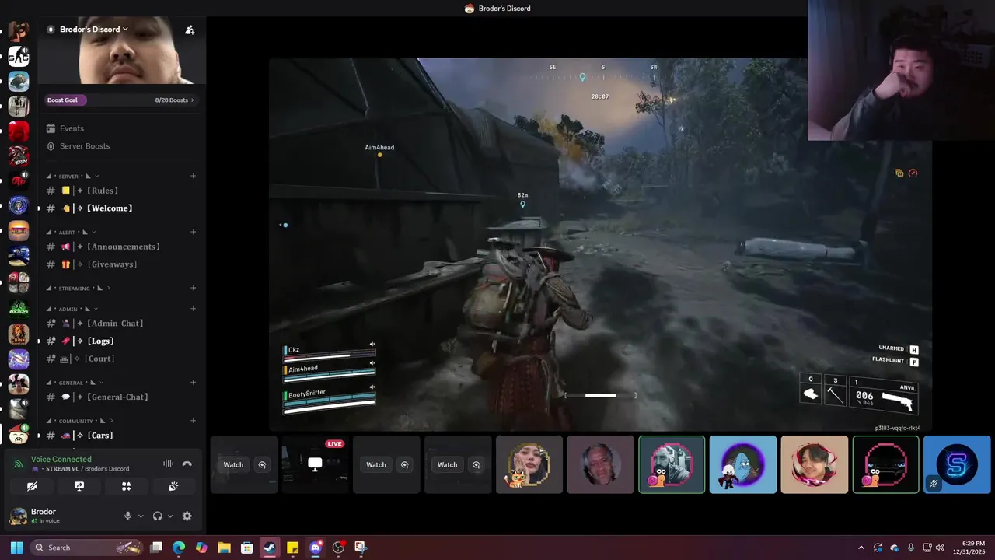Open OBS Studio from the taskbar

[338, 548]
